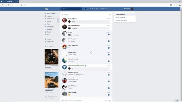The image size is (182, 102).
Task: Open the dialog with blank white avatar
Action: tap(86, 54)
